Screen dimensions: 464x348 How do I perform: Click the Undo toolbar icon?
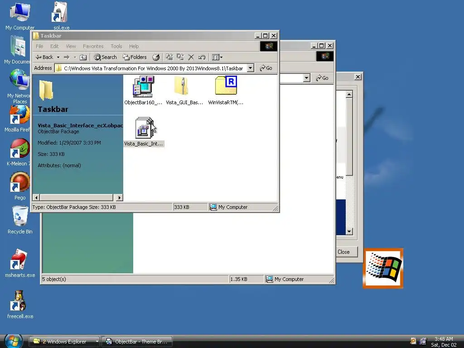202,57
